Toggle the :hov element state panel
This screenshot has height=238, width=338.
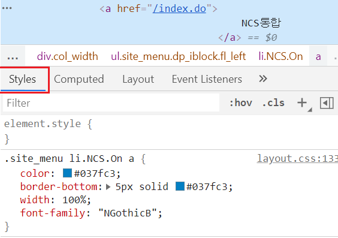coord(240,103)
